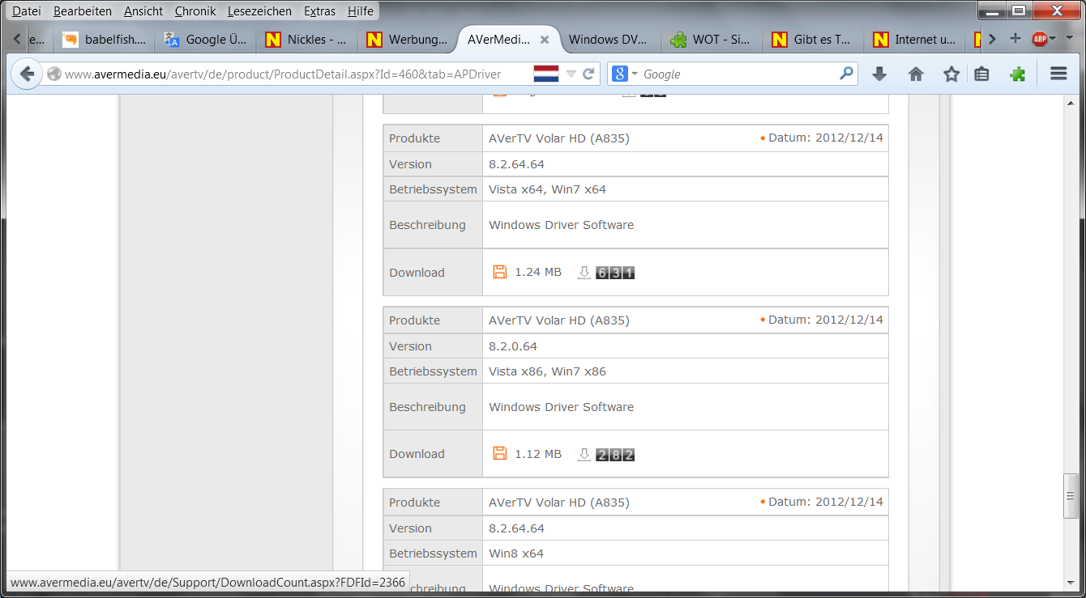The height and width of the screenshot is (598, 1086).
Task: Click the scrollbar up arrow
Action: (1071, 103)
